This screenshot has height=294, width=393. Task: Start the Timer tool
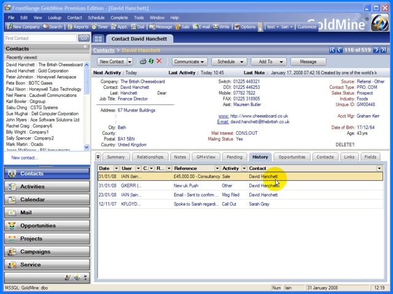click(99, 27)
